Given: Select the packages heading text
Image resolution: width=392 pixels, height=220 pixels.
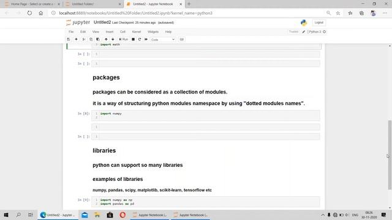Looking at the screenshot, I should pyautogui.click(x=106, y=78).
